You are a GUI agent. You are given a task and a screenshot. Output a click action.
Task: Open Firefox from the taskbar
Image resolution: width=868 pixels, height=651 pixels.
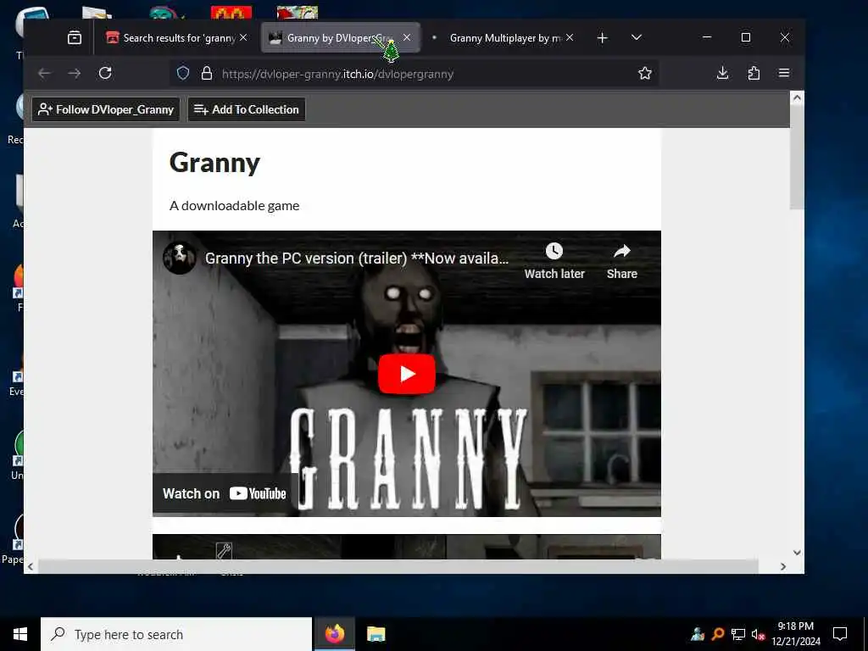point(334,634)
